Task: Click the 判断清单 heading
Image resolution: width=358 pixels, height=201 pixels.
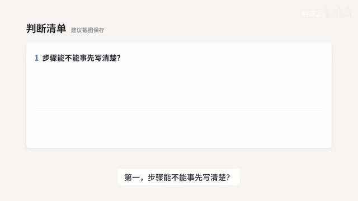Action: 46,28
